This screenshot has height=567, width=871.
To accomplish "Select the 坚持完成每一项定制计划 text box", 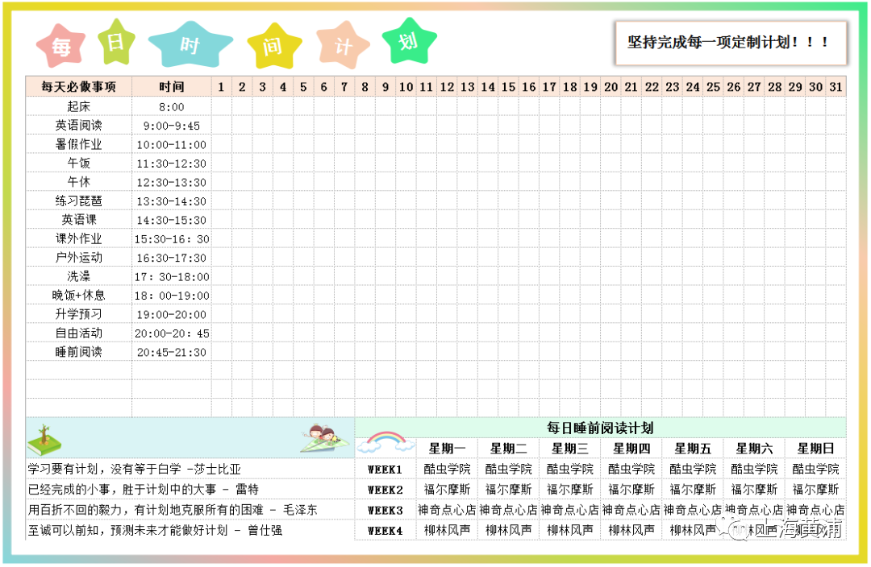I will 731,43.
